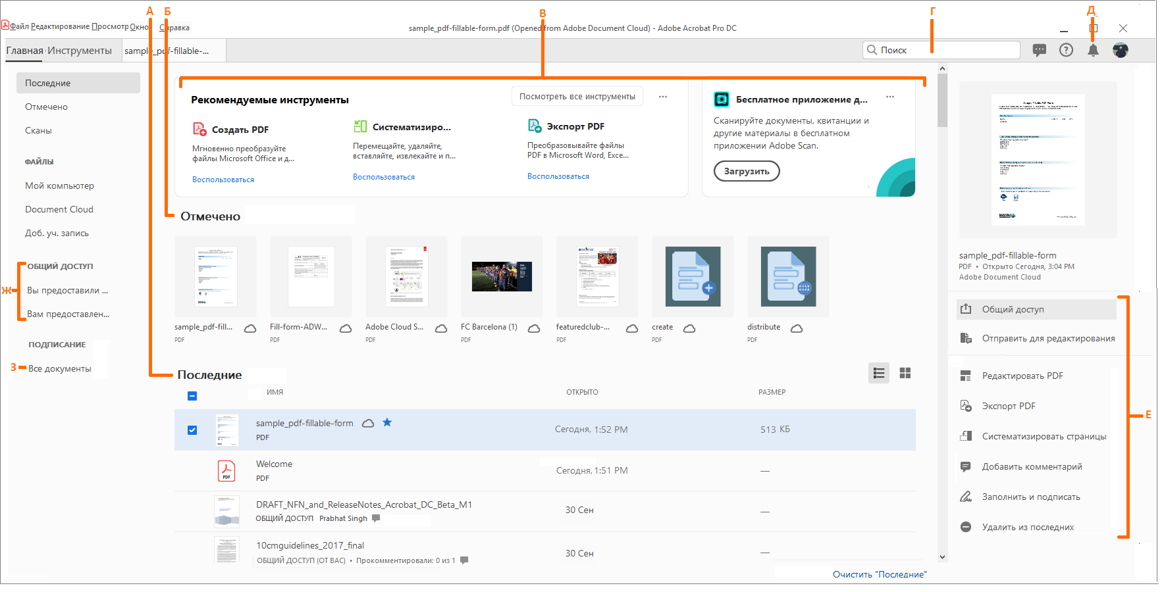
Task: Click the Заполнить и подписать pen icon
Action: (966, 497)
